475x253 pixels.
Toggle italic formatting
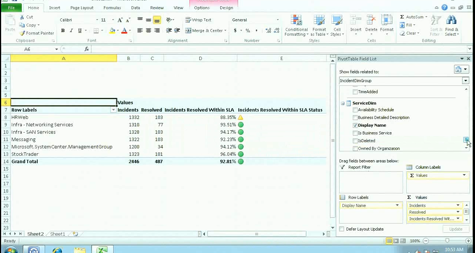(x=71, y=31)
